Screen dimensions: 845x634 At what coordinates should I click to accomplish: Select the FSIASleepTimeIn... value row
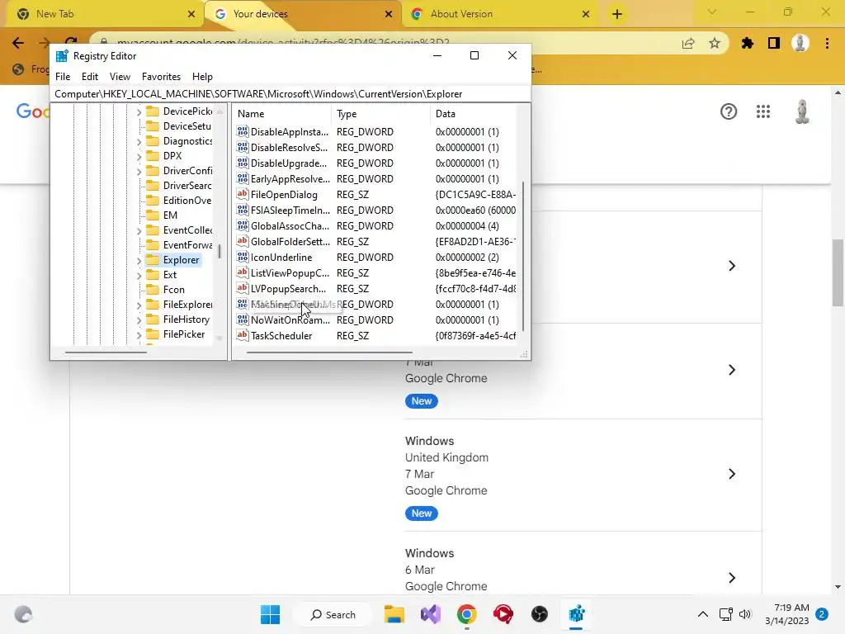click(x=376, y=211)
